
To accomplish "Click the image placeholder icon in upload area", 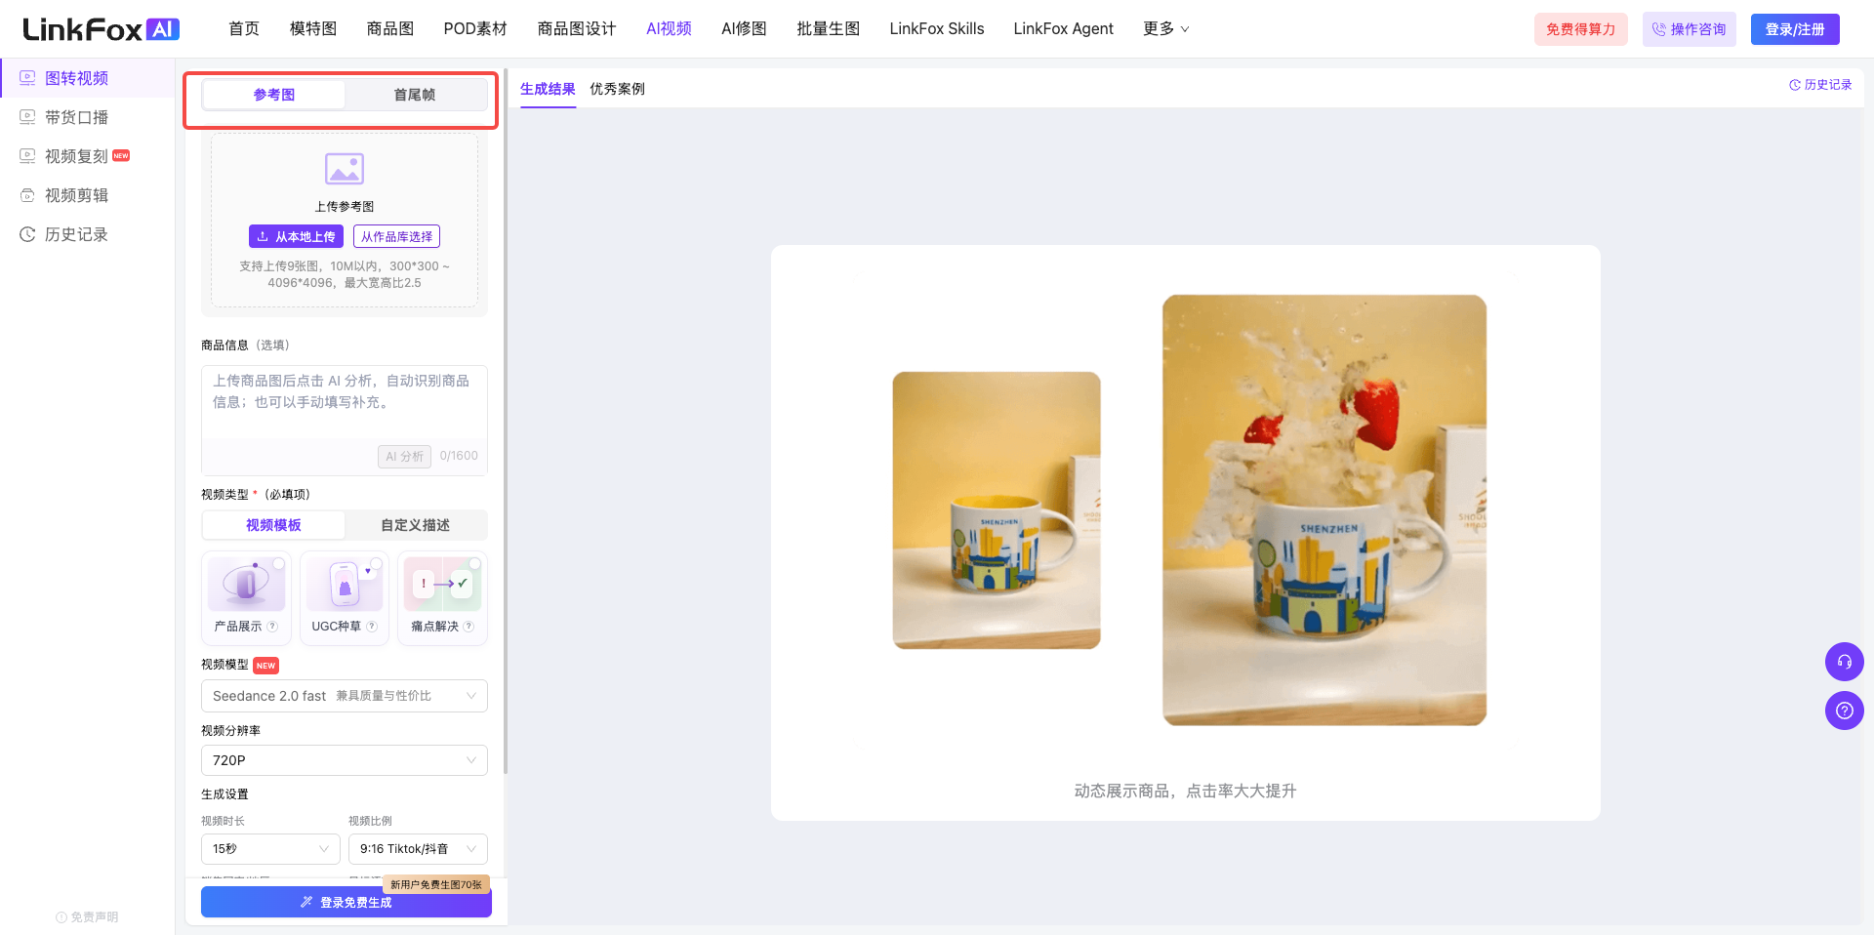I will pos(345,169).
